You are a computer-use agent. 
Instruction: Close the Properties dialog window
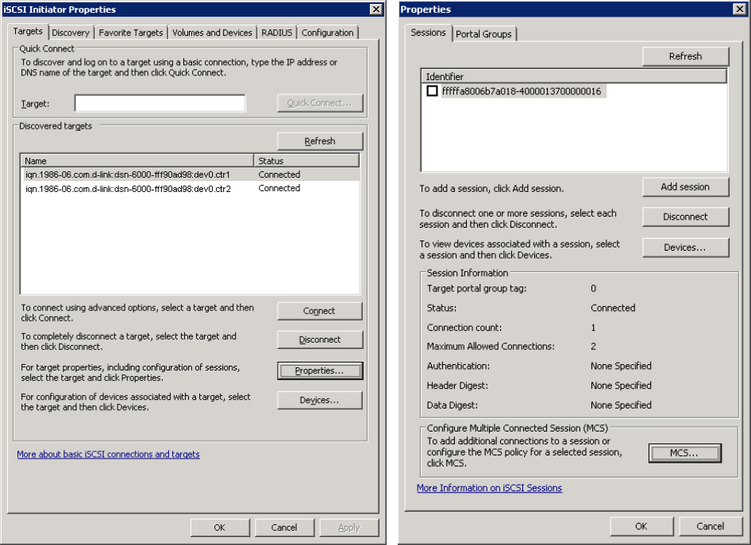point(740,9)
